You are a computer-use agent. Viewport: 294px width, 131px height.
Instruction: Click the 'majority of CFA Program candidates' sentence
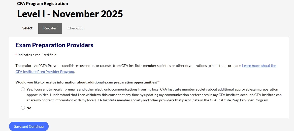click(x=128, y=66)
